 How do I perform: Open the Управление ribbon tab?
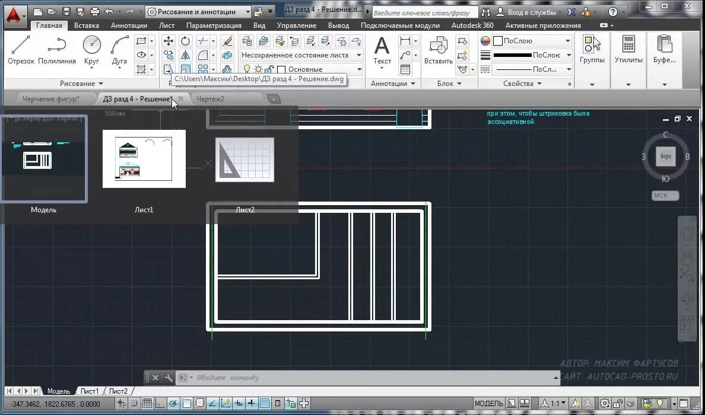click(x=296, y=25)
